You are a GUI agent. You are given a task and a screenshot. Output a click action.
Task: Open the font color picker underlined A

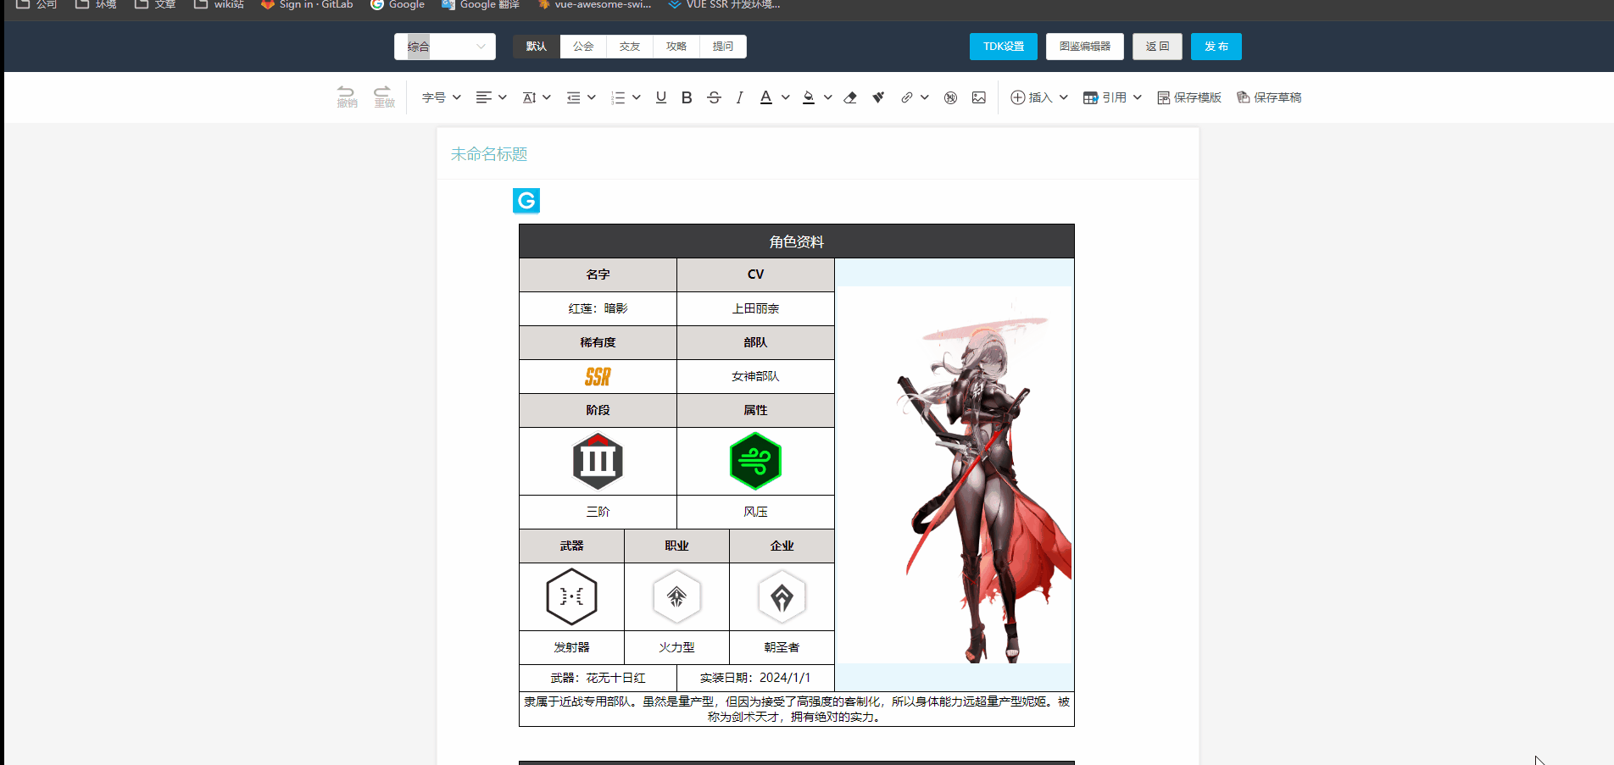pos(766,97)
